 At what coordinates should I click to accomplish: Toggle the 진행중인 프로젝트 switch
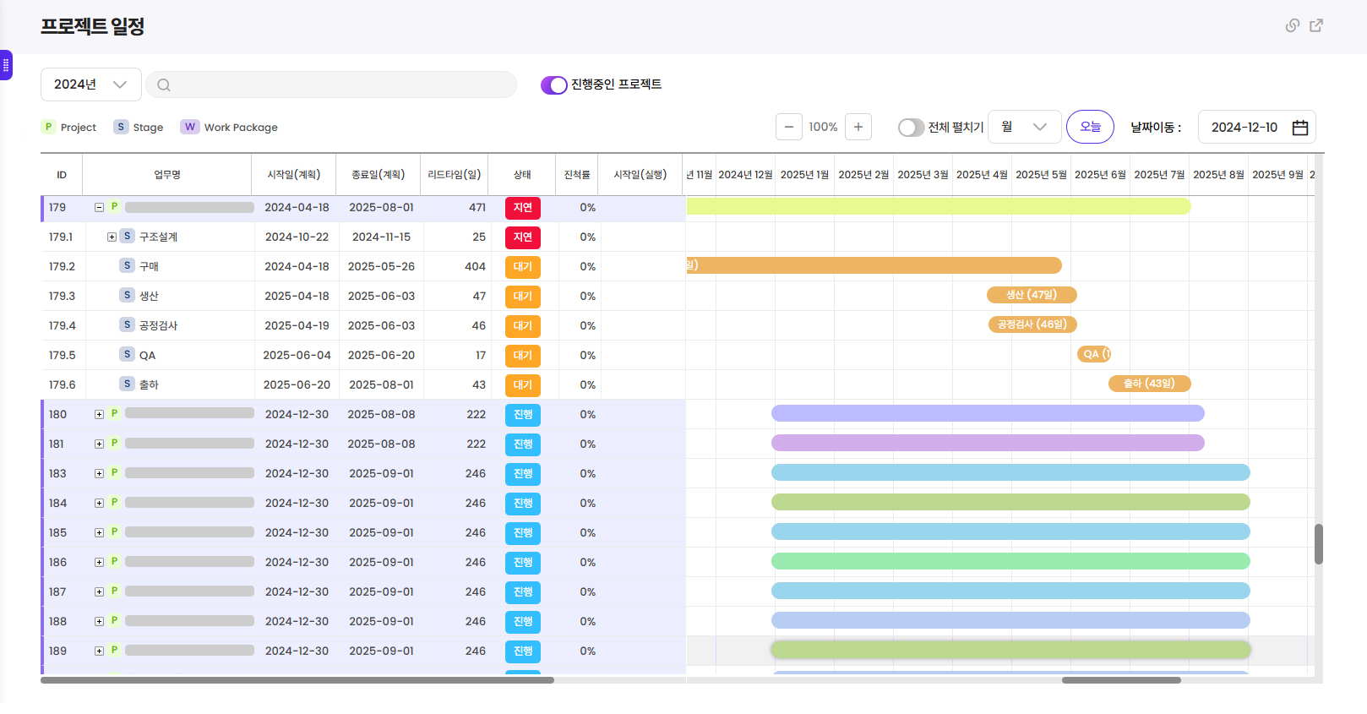(x=554, y=85)
